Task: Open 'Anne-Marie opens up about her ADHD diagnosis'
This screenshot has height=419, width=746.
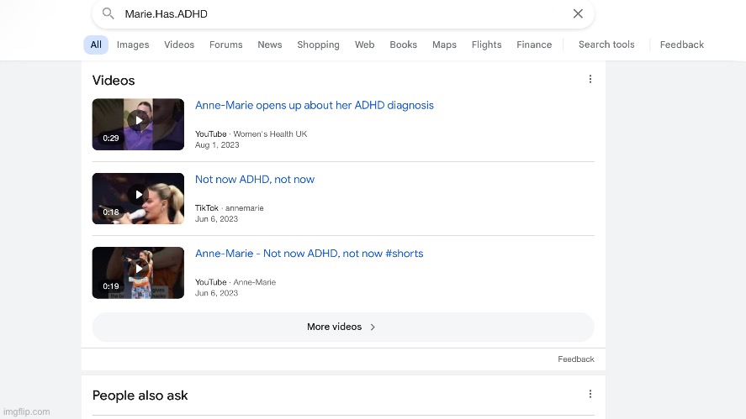Action: tap(315, 106)
